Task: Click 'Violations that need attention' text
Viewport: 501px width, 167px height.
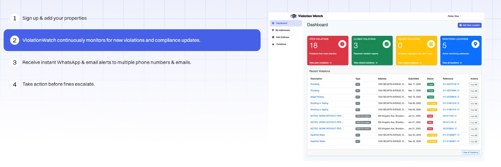Action: pyautogui.click(x=323, y=54)
